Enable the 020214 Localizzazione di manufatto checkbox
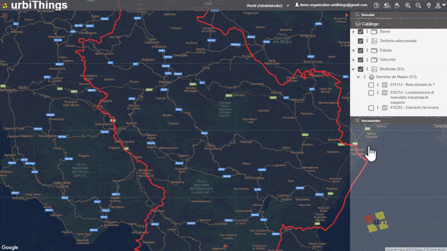The height and width of the screenshot is (251, 447). [371, 93]
